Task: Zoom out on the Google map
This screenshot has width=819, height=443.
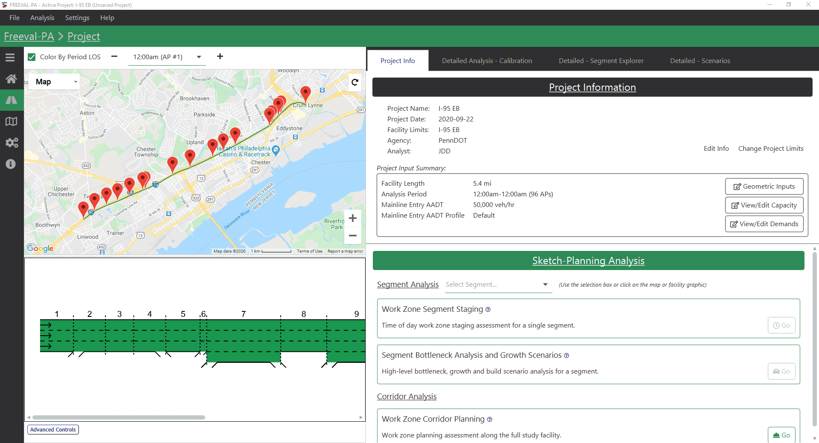Action: (353, 236)
